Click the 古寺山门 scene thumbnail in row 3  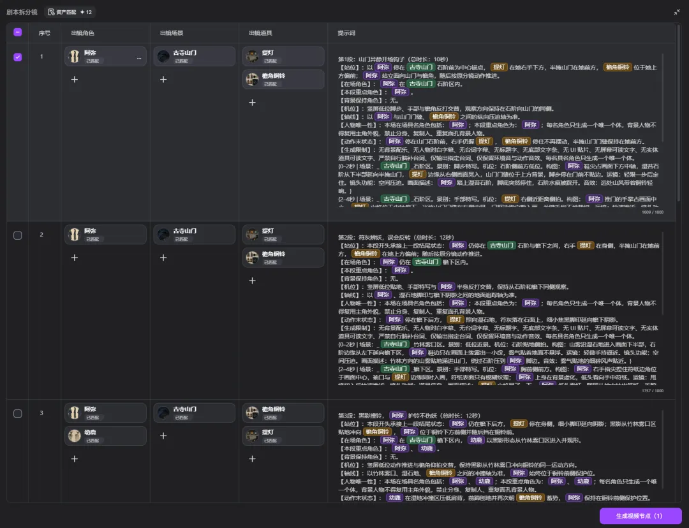tap(163, 413)
